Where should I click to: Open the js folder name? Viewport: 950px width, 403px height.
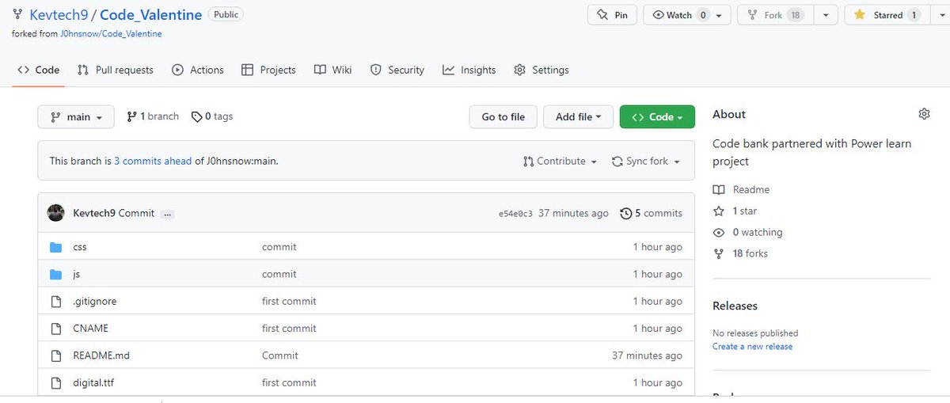click(76, 274)
